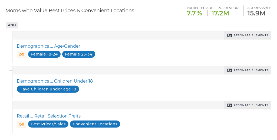Select Have Children under age 18 tag
The height and width of the screenshot is (140, 277).
pos(48,89)
